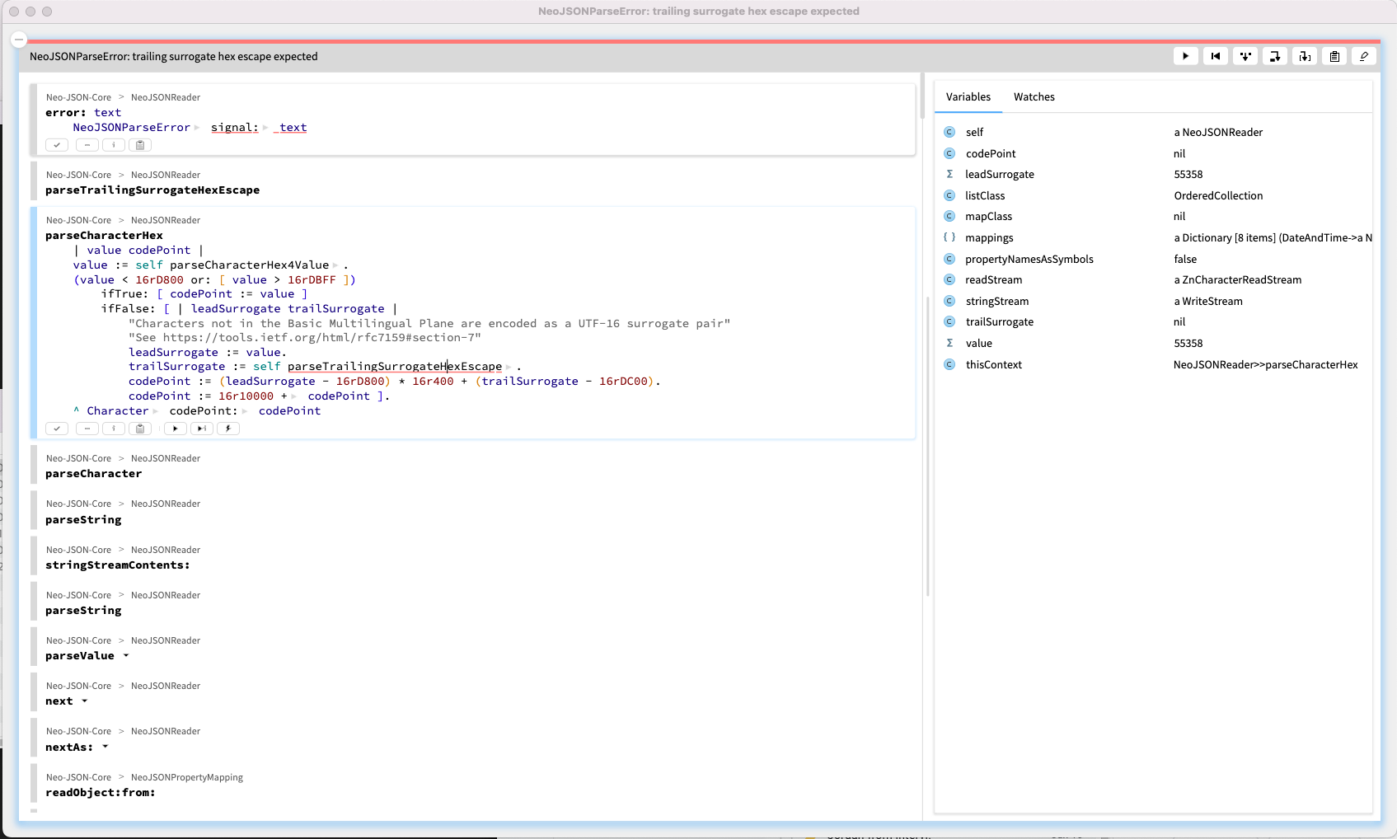Click Neo-JSON-Core package link above error: method

[x=78, y=97]
